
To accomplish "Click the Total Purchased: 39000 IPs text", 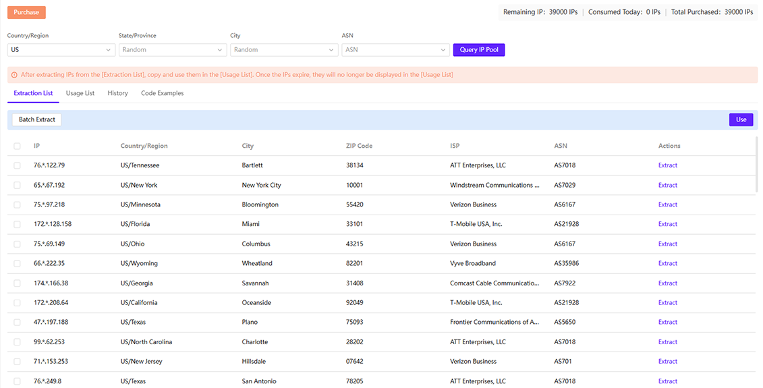I will pyautogui.click(x=712, y=12).
